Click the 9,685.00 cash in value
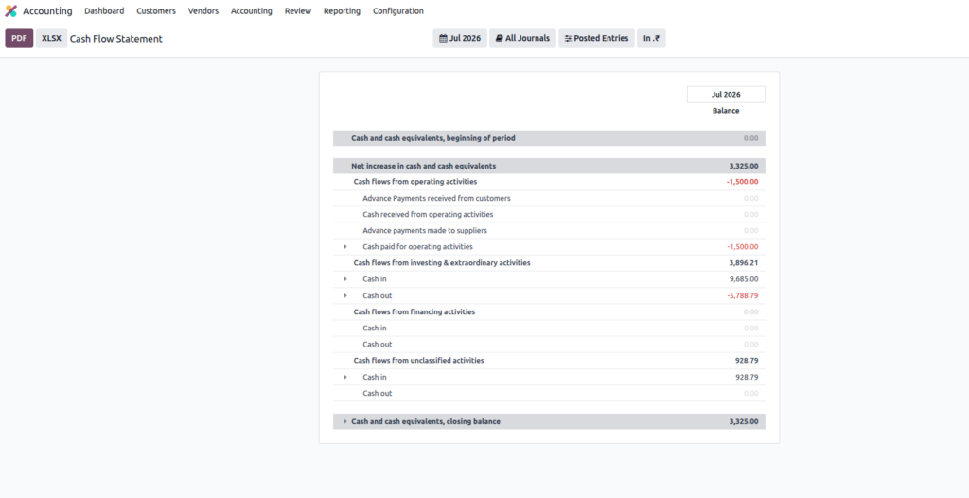This screenshot has width=969, height=498. (744, 279)
